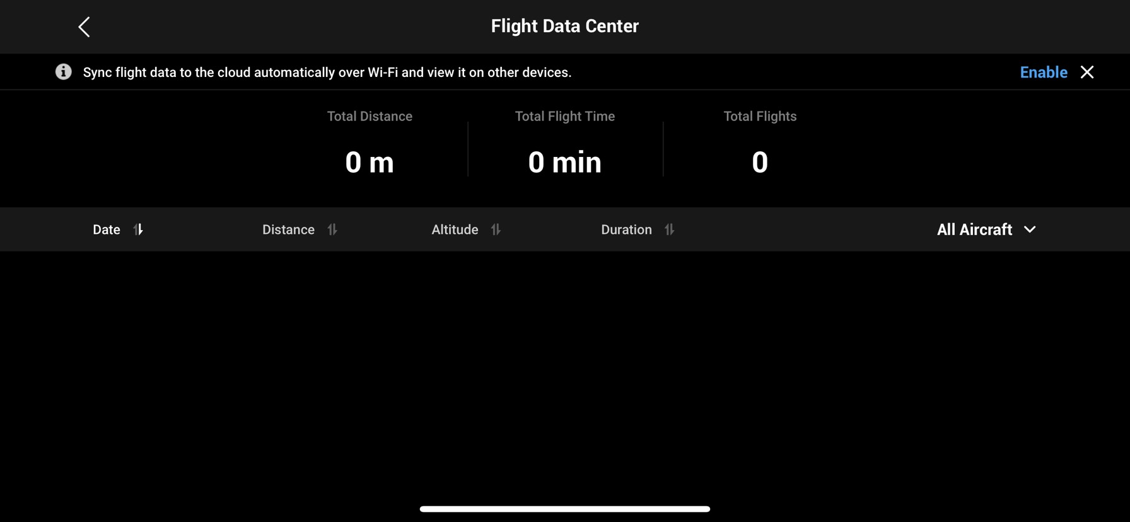Dismiss the sync banner with the X icon
Viewport: 1130px width, 522px height.
1088,72
